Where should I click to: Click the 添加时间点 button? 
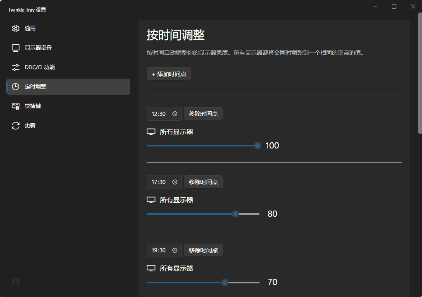tap(169, 74)
